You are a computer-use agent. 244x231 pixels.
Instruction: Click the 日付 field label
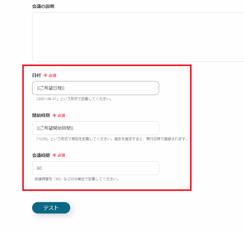tap(37, 75)
